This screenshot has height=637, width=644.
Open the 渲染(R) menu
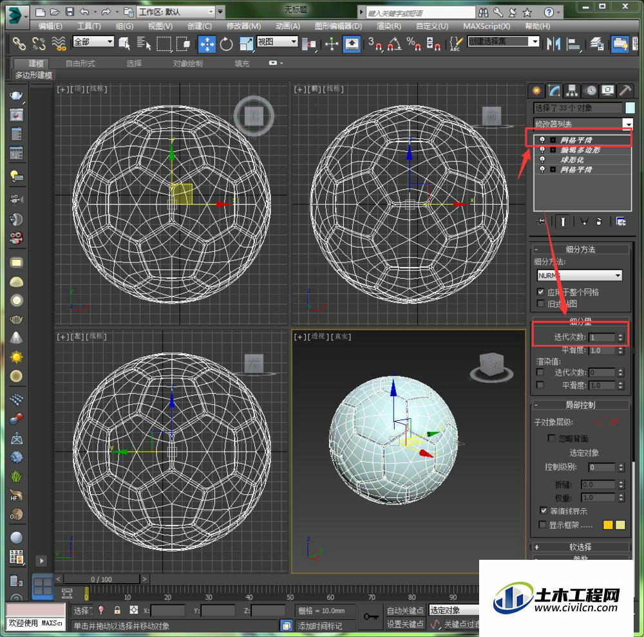(x=388, y=26)
